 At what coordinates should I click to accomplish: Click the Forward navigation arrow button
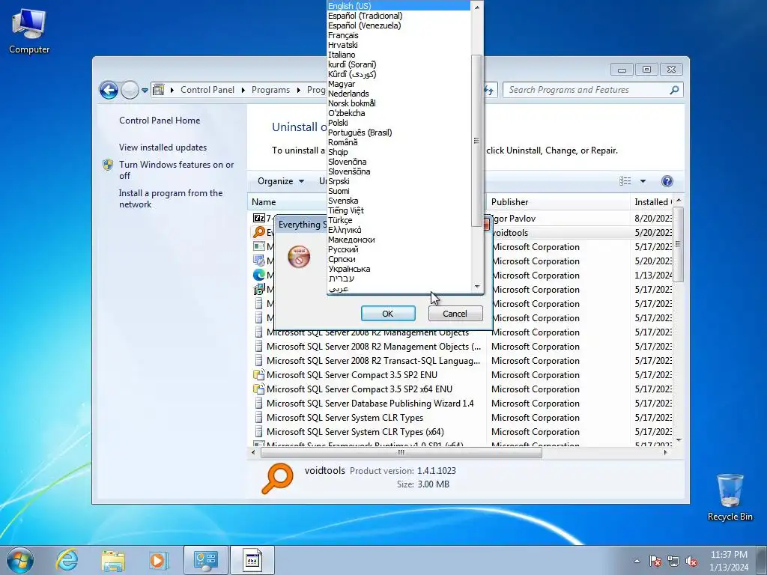tap(130, 90)
